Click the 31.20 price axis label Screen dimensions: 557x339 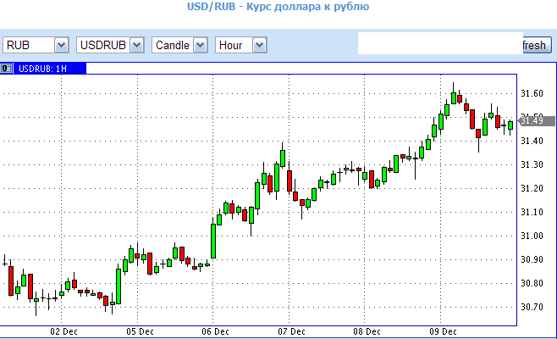[x=532, y=188]
